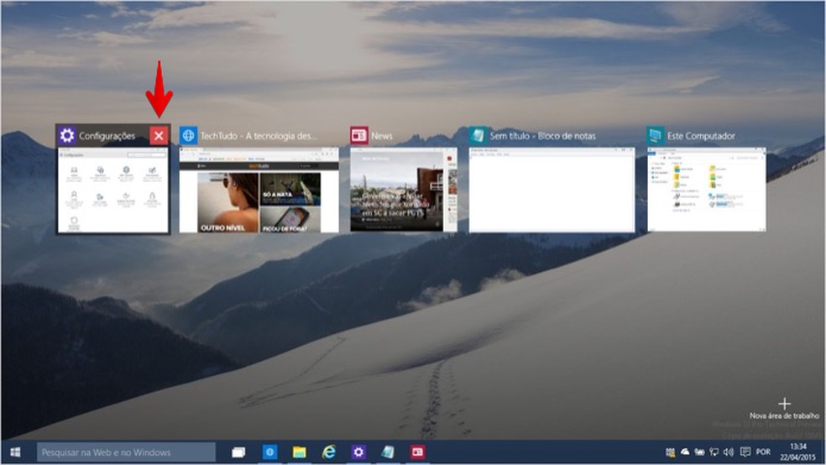826x465 pixels.
Task: Open the volume speaker tray icon
Action: [x=729, y=452]
